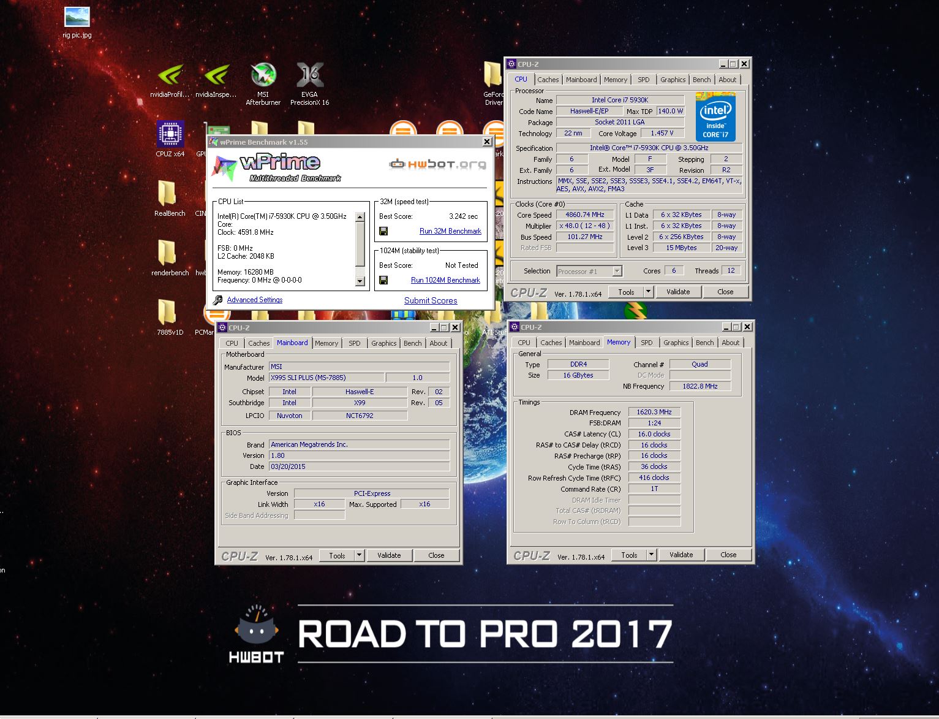The image size is (939, 719).
Task: Open Bench tab in Memory CPU-Z window
Action: pos(705,343)
